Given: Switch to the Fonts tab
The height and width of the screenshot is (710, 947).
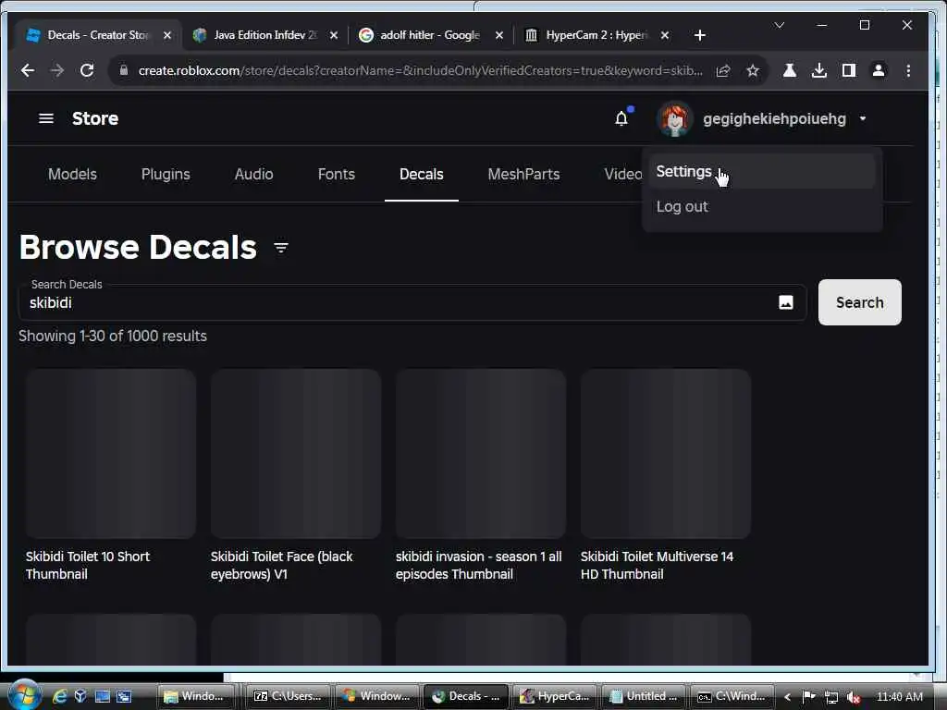Looking at the screenshot, I should pyautogui.click(x=337, y=174).
